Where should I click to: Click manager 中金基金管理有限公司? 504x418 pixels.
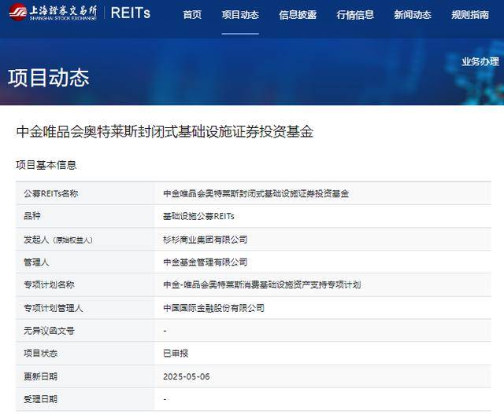click(205, 262)
